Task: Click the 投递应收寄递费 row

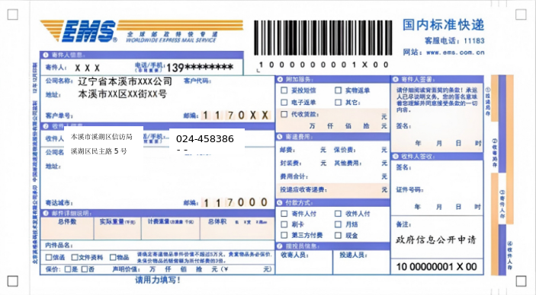Action: tap(332, 189)
